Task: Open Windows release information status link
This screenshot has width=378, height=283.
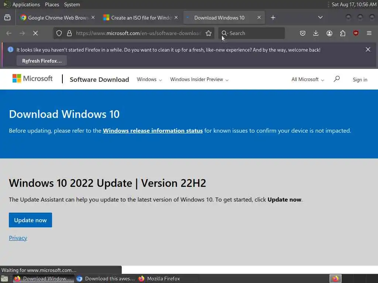Action: [152, 131]
